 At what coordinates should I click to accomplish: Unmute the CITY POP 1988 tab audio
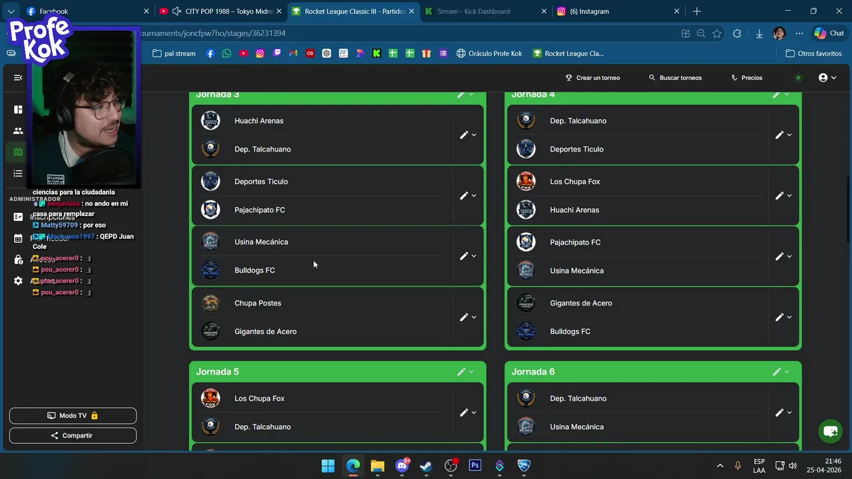tap(176, 11)
